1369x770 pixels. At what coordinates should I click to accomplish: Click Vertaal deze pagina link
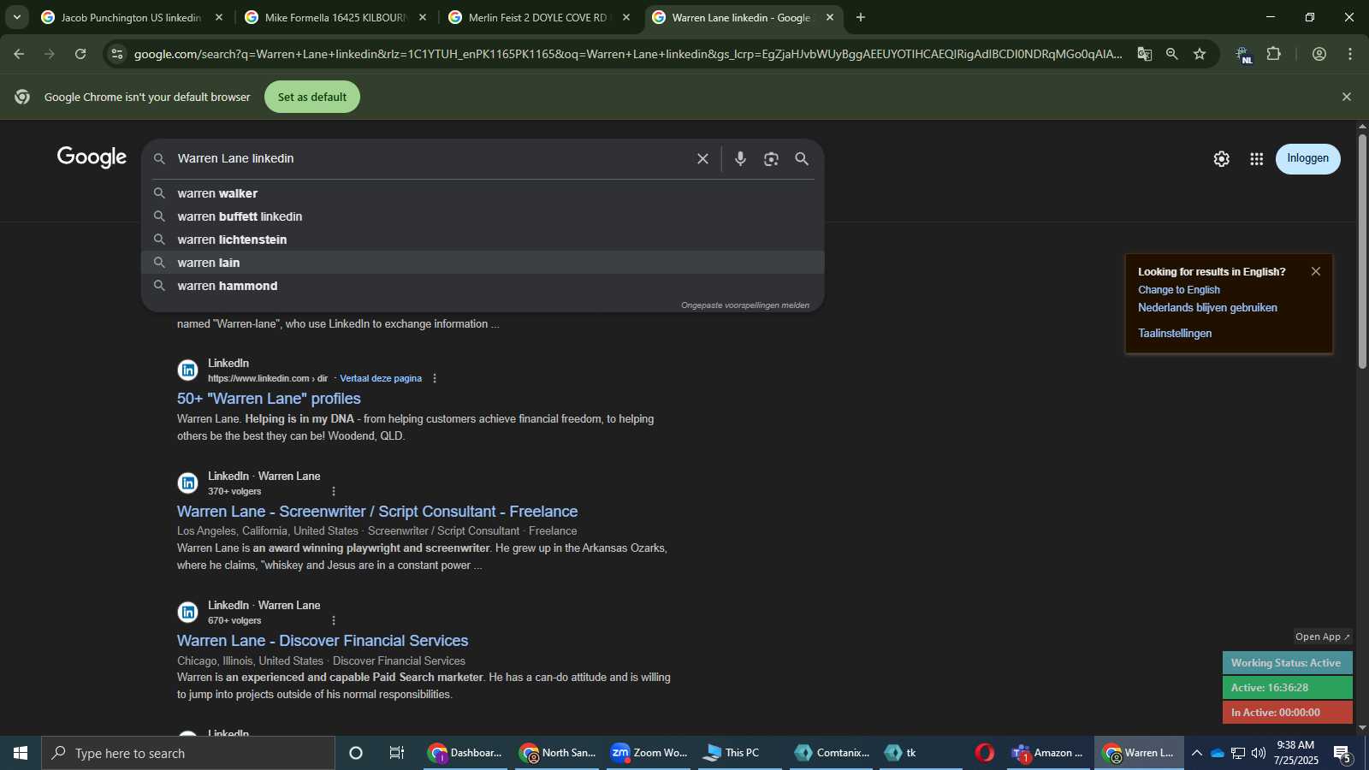point(381,378)
